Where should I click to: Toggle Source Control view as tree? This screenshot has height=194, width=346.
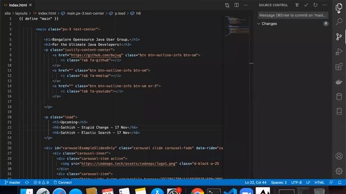[297, 5]
